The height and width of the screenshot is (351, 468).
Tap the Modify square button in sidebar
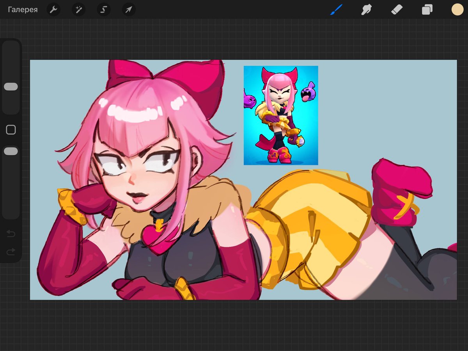coord(11,130)
